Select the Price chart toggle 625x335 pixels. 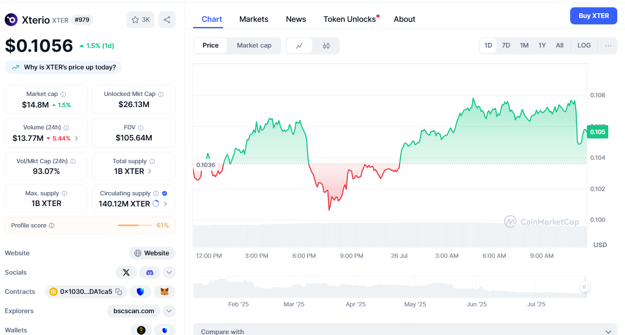tap(211, 45)
